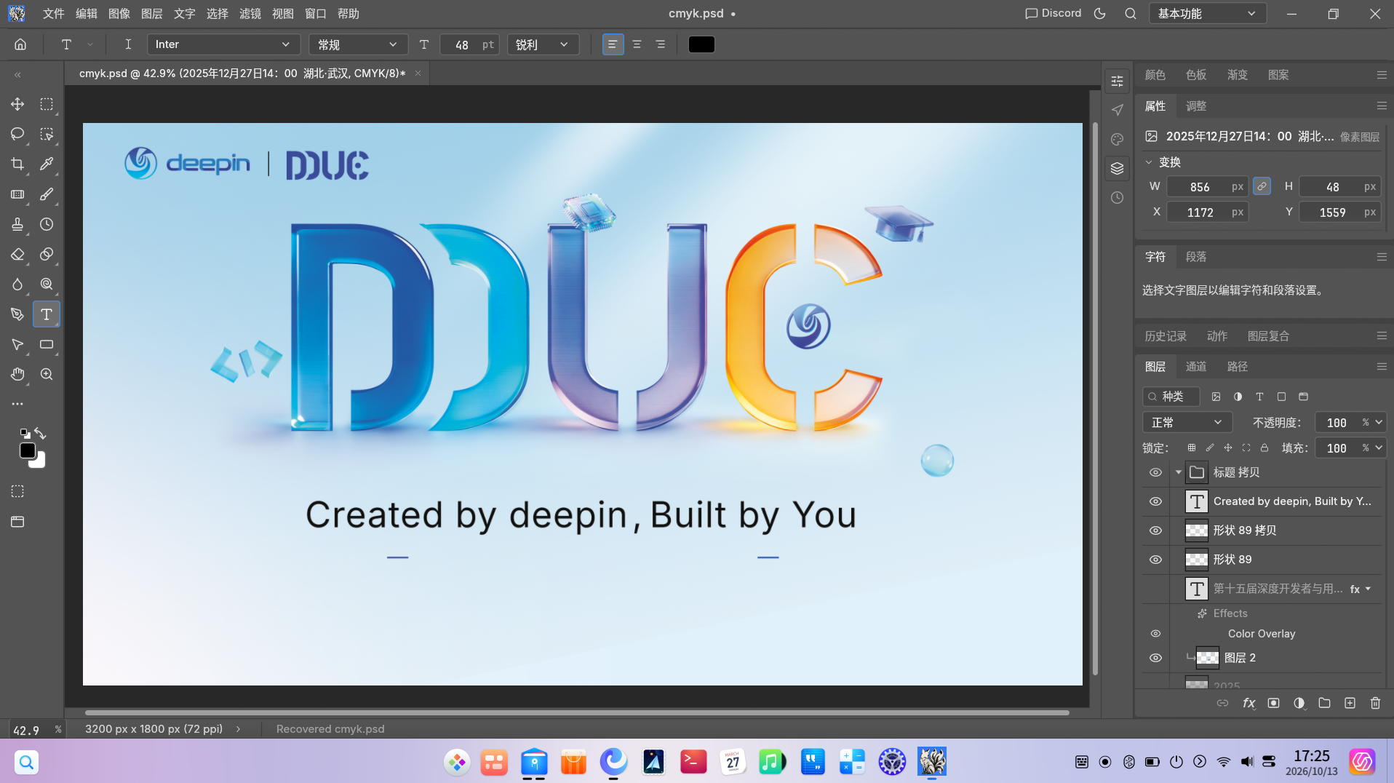Viewport: 1394px width, 783px height.
Task: Switch to the 调整 tab
Action: (x=1196, y=106)
